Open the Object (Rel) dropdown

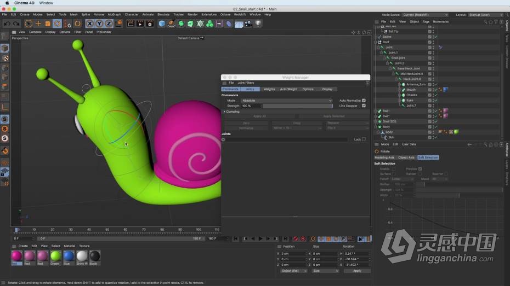click(294, 271)
